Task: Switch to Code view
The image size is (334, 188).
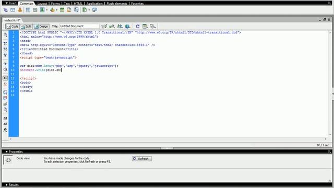Action: [x=13, y=27]
